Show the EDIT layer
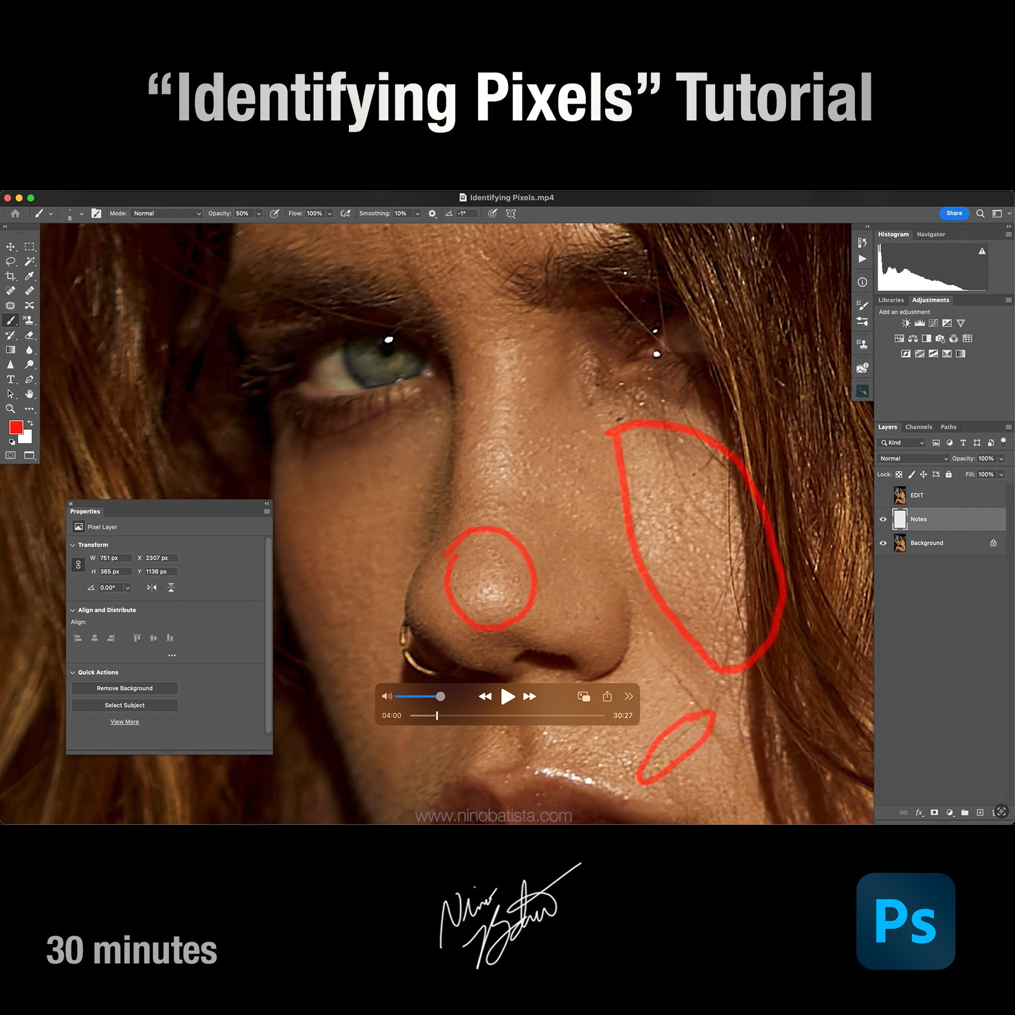The image size is (1015, 1015). tap(883, 496)
